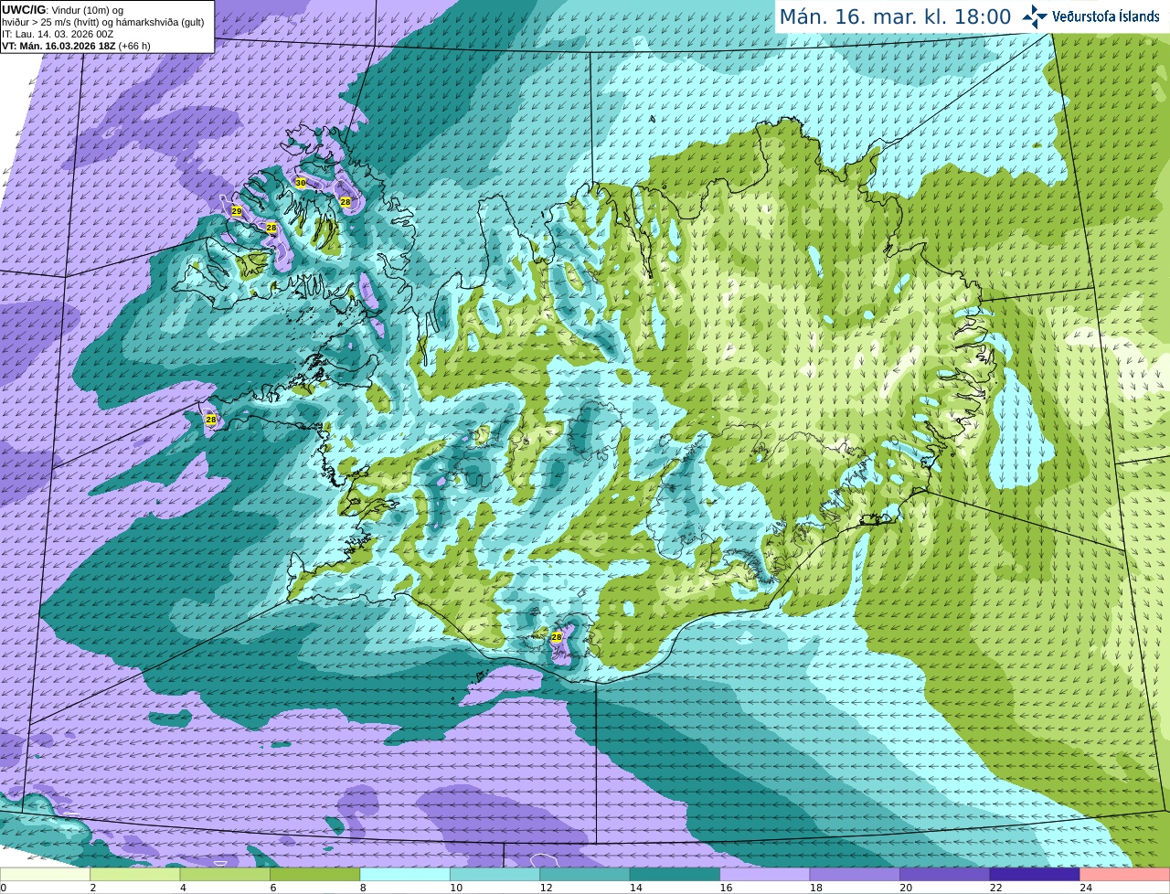
Task: Select the hviður > 25 m/s description line
Action: pyautogui.click(x=102, y=21)
